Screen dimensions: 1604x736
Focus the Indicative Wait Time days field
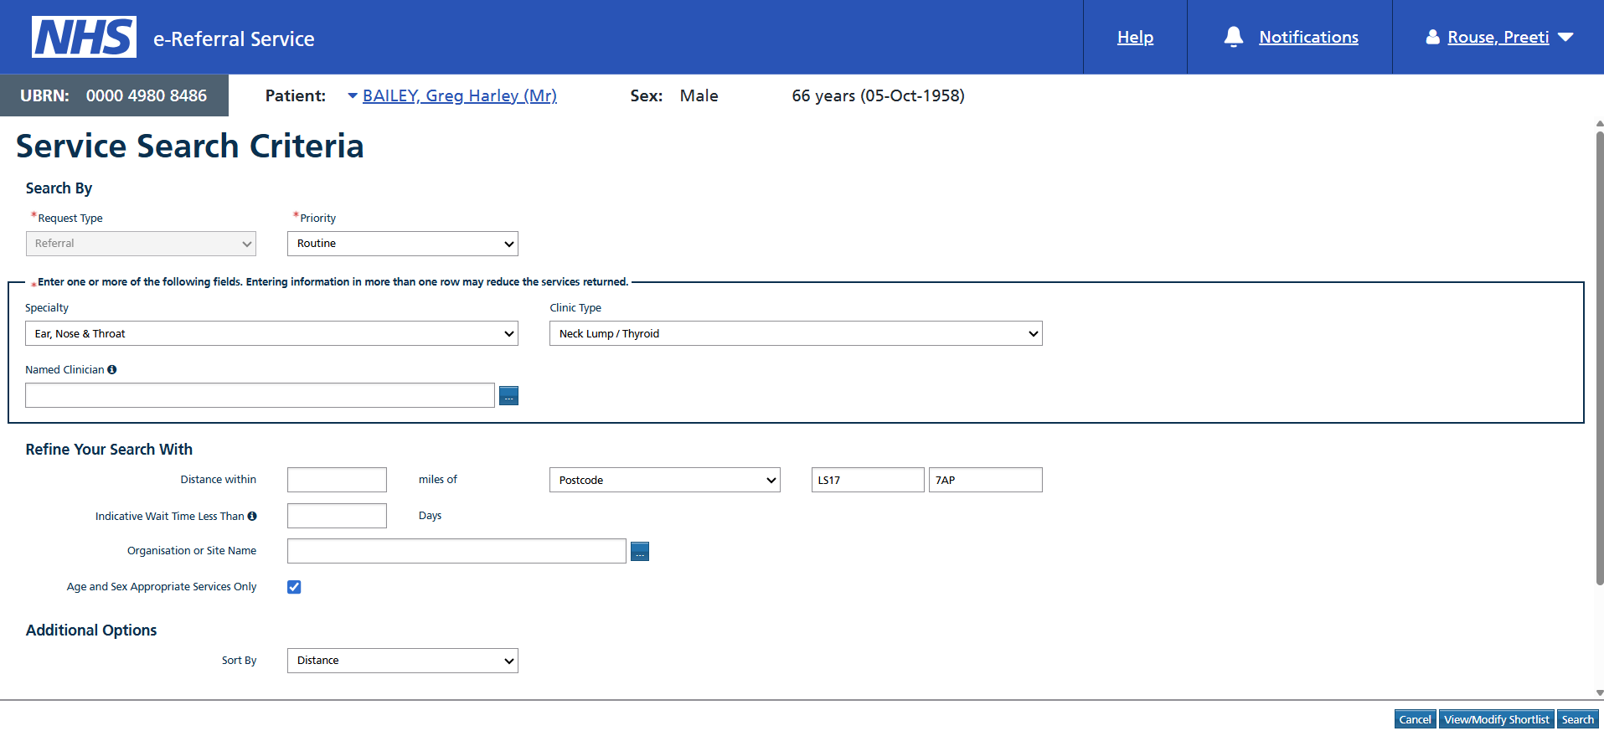[x=337, y=516]
